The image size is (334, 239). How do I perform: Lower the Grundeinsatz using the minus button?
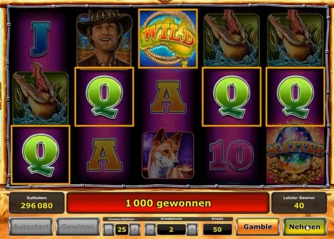coord(150,230)
